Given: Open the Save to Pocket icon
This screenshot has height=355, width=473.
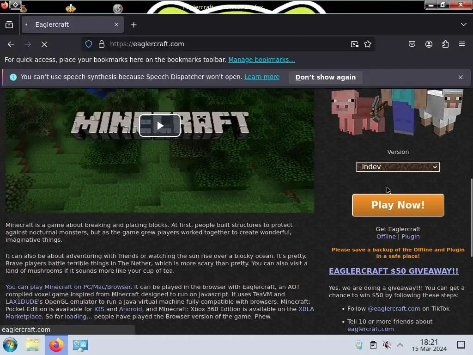Looking at the screenshot, I should [412, 44].
